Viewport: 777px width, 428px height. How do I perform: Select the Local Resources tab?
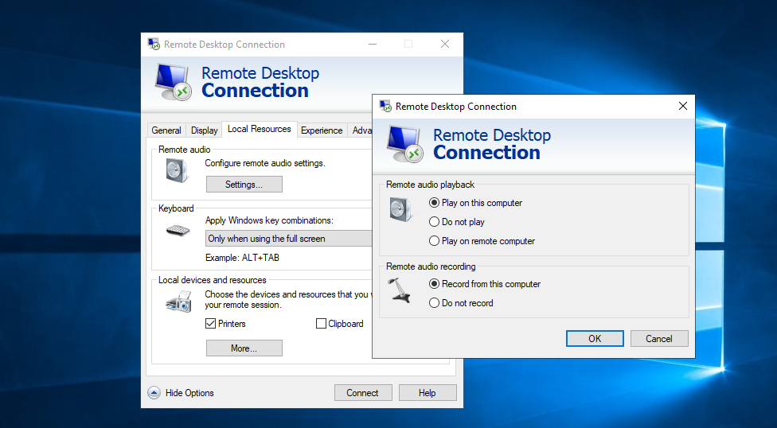tap(260, 129)
